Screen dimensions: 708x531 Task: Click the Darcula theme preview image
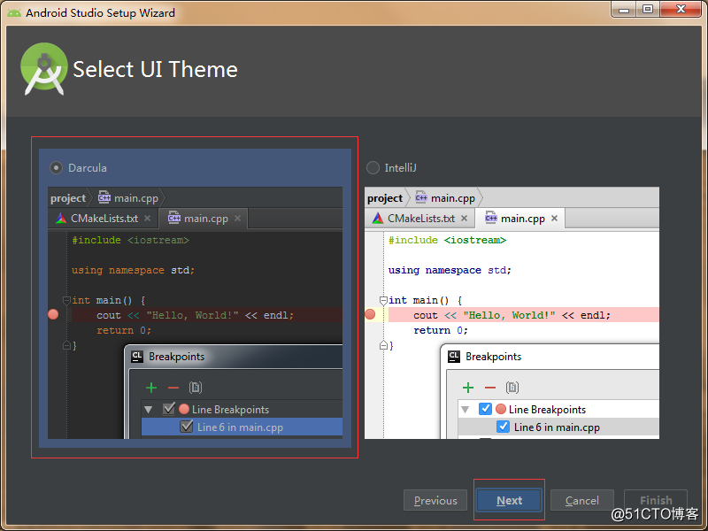point(195,312)
